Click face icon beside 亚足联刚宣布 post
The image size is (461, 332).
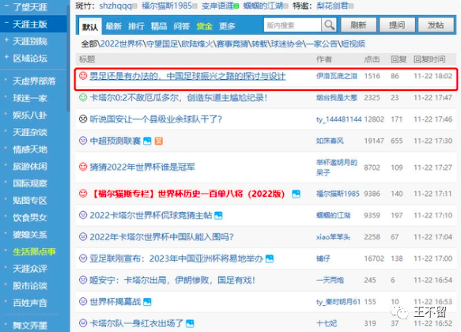[x=83, y=258]
